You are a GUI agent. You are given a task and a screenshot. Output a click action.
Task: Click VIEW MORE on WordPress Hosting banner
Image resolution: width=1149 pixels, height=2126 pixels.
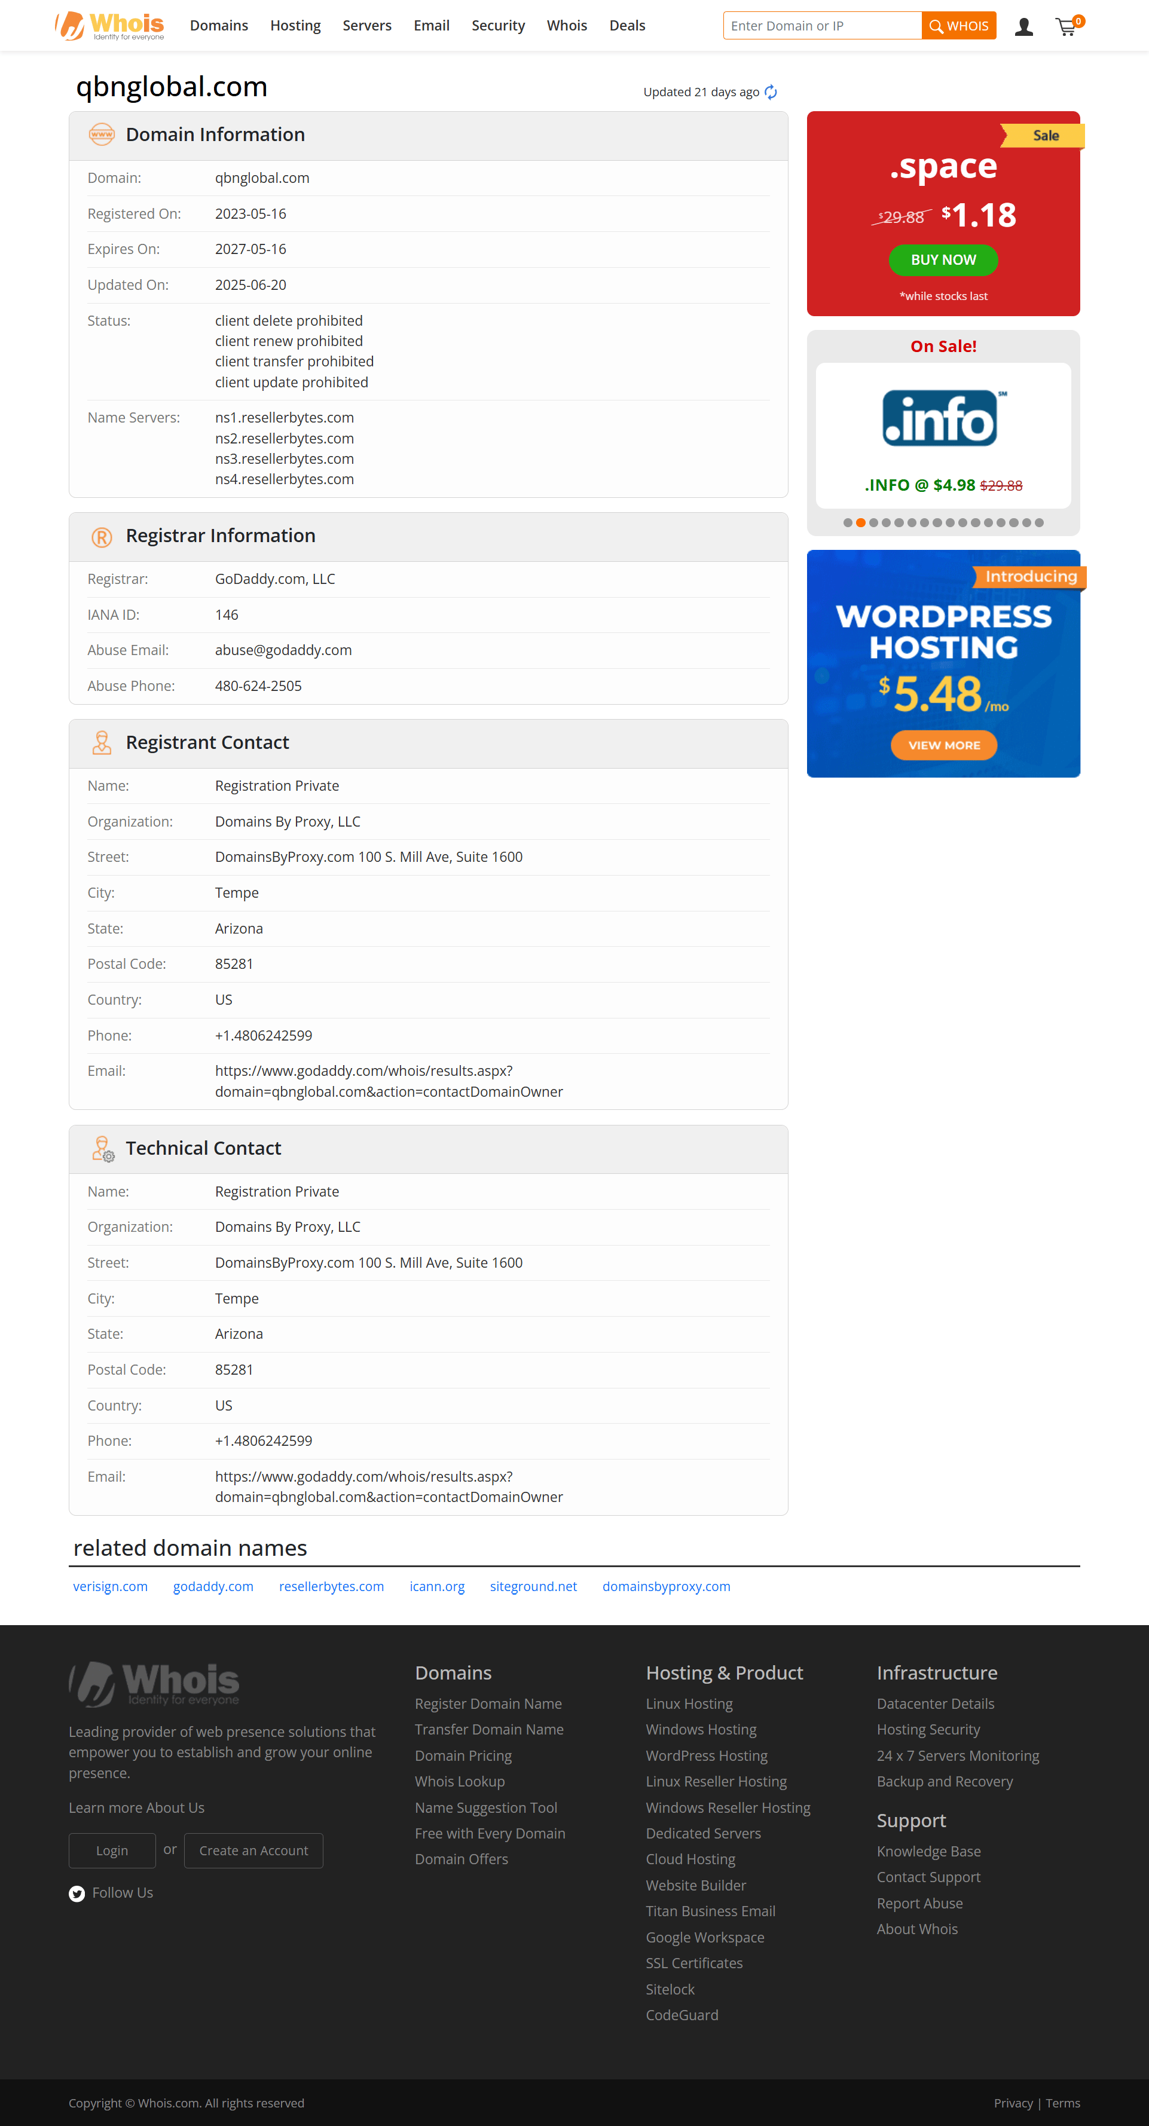[943, 745]
